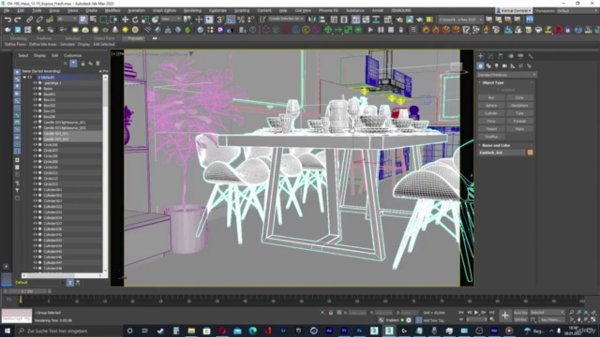Click the yellow sun light icon
This screenshot has height=337, width=600.
[x=125, y=29]
